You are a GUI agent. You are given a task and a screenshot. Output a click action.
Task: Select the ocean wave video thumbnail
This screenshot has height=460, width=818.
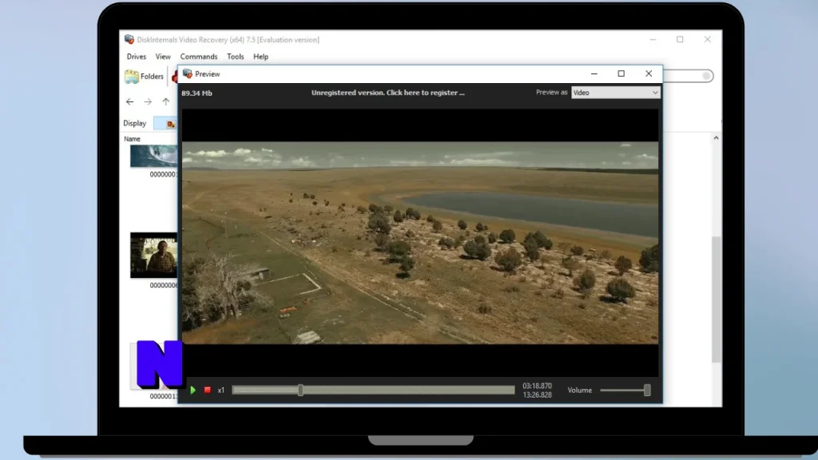tap(154, 156)
